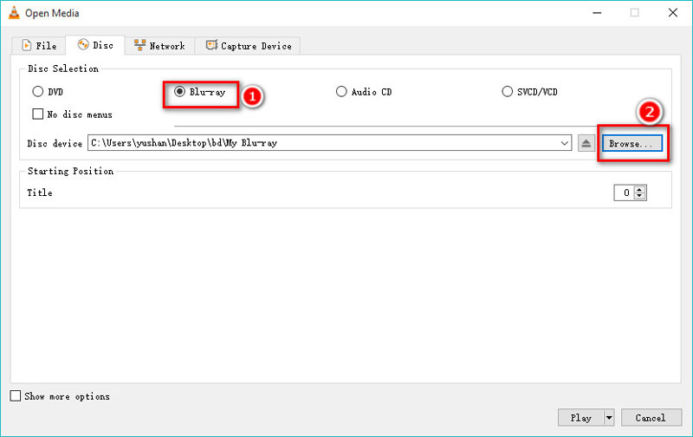Select the Audio CD radio button

tap(342, 92)
